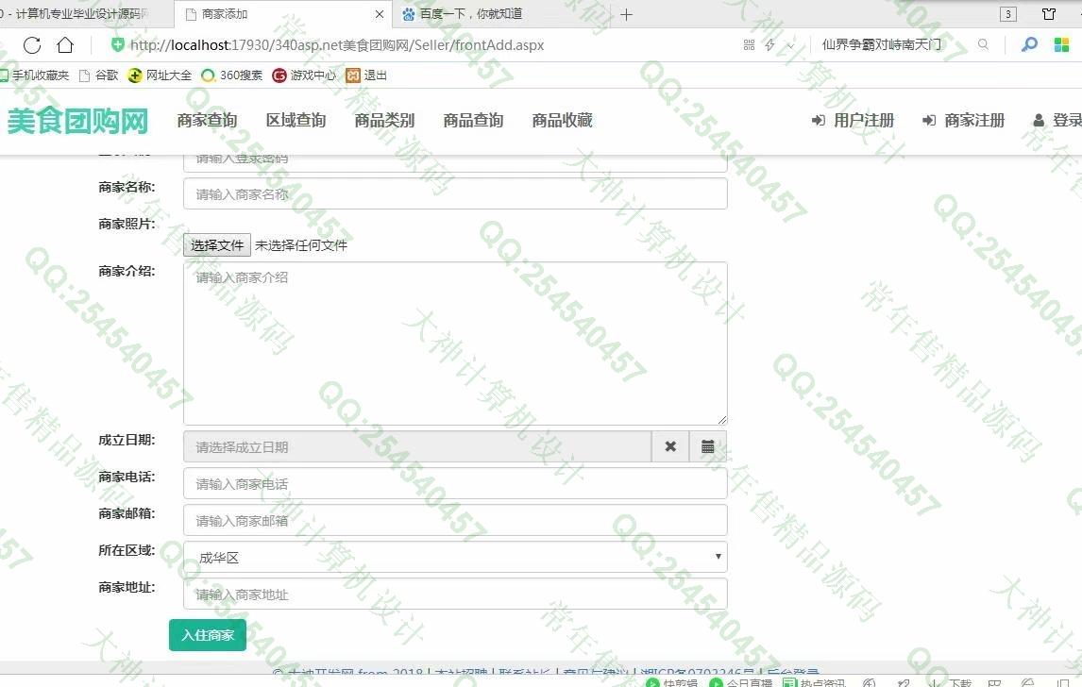Go to 商家注册 link

click(x=963, y=121)
